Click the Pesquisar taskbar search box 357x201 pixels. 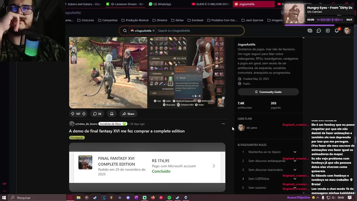click(36, 198)
